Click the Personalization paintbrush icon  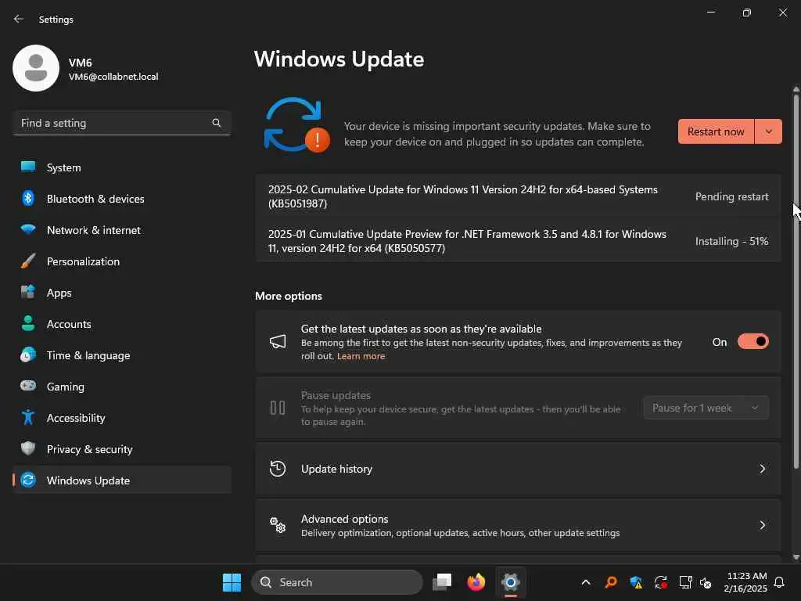tap(28, 261)
